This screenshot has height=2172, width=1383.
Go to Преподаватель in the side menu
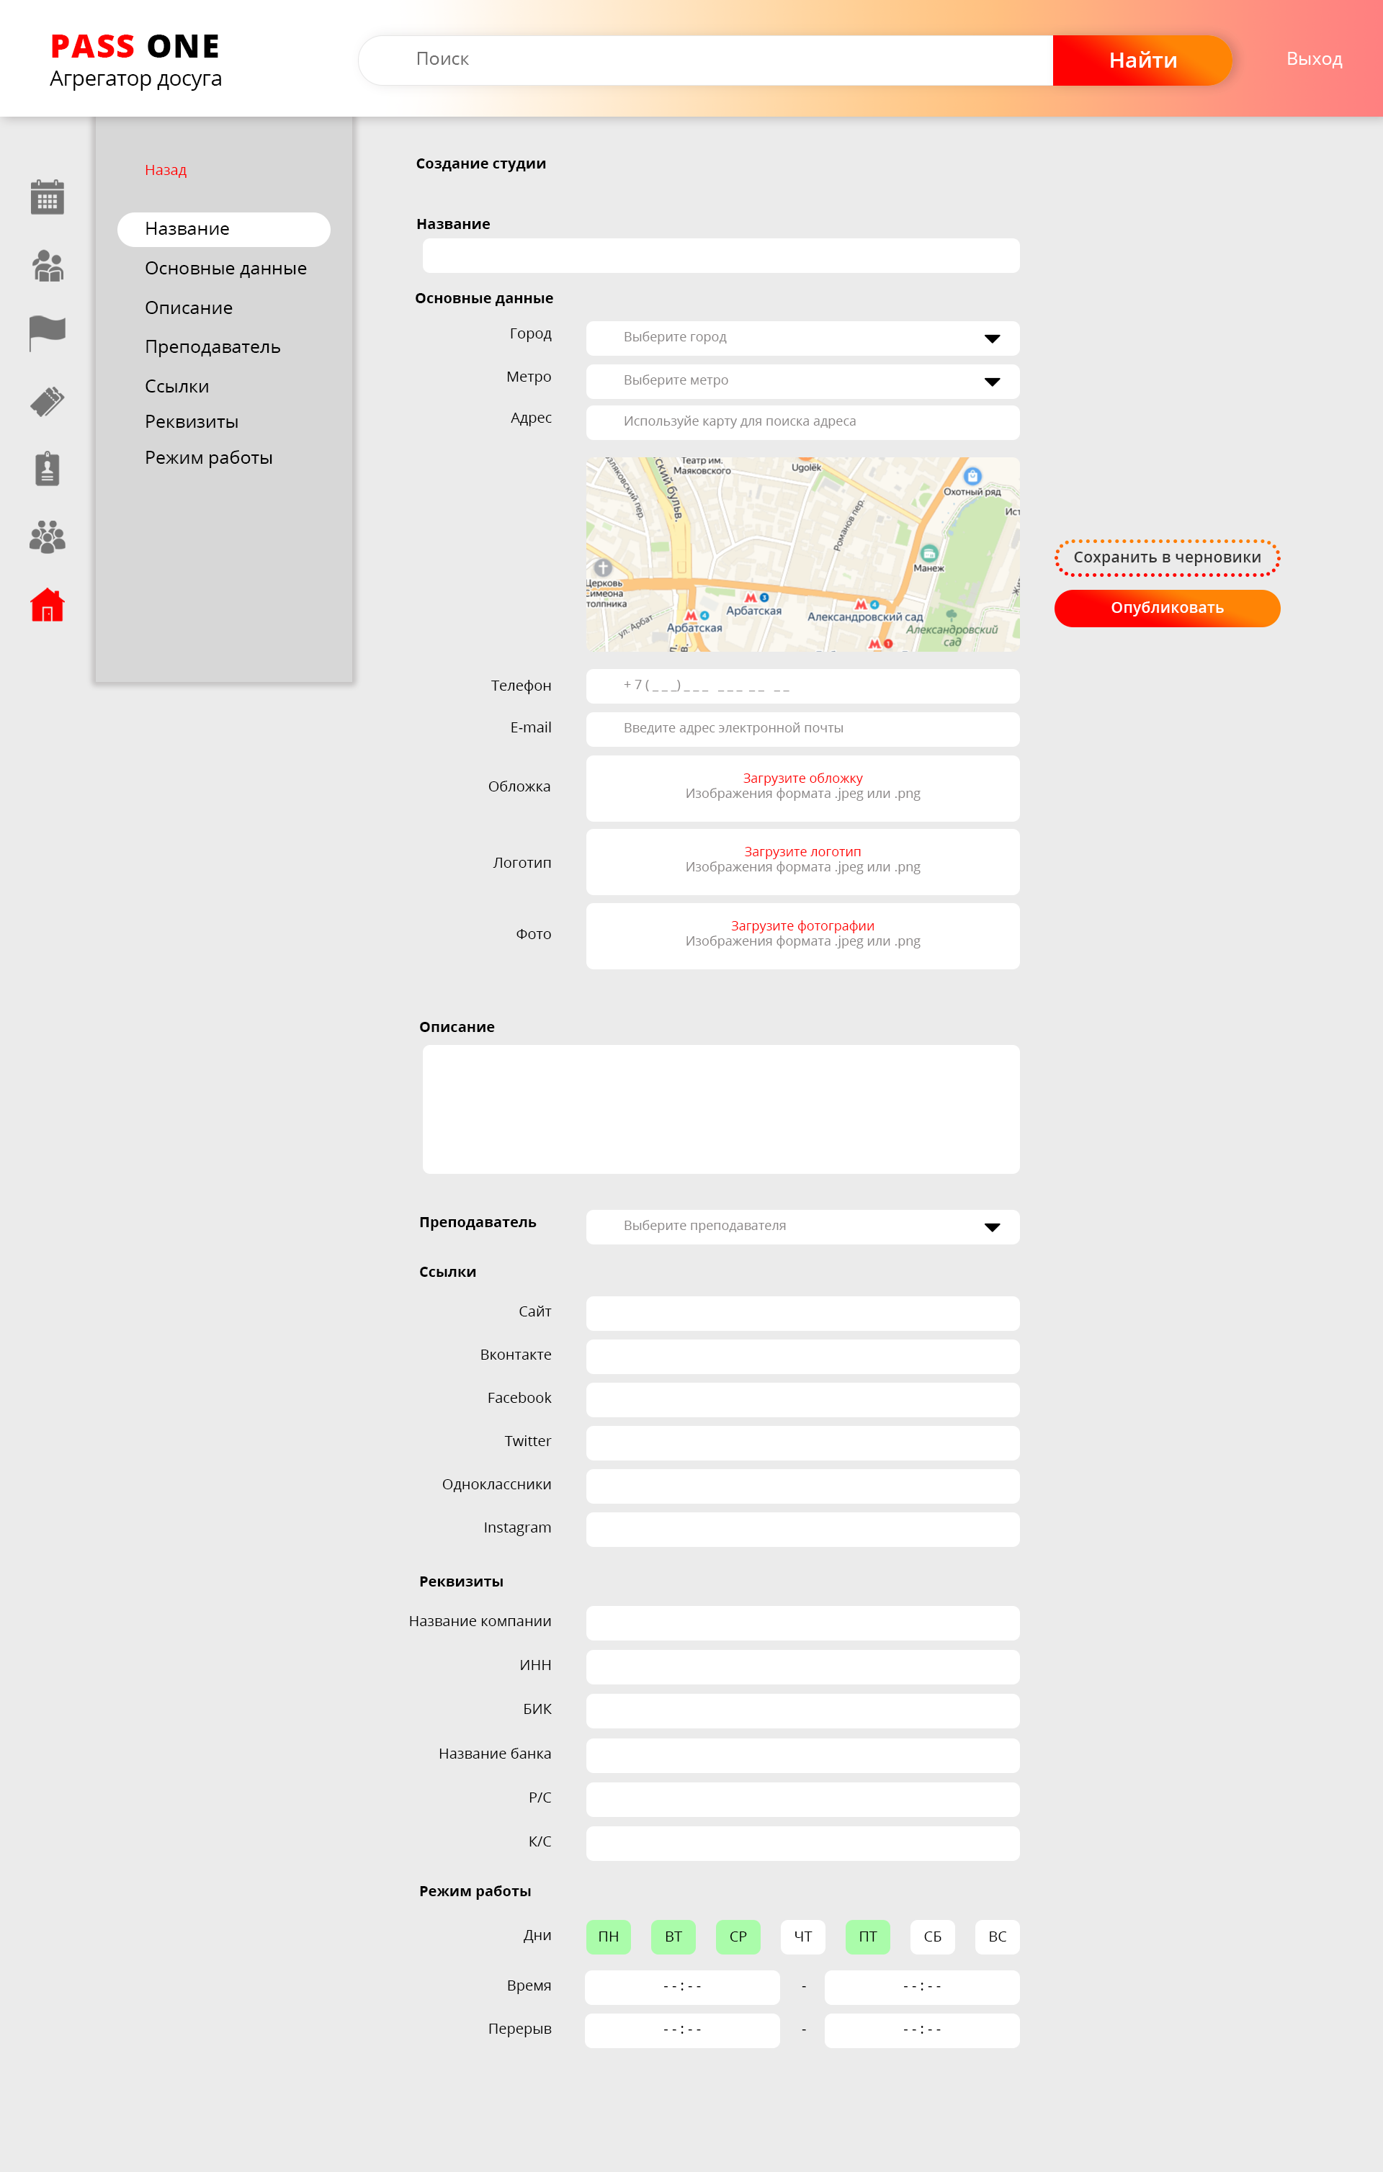click(x=213, y=347)
